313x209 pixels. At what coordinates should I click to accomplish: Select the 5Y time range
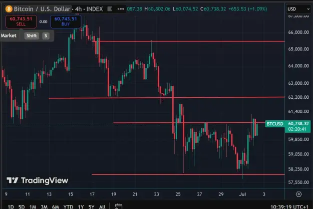pos(92,207)
